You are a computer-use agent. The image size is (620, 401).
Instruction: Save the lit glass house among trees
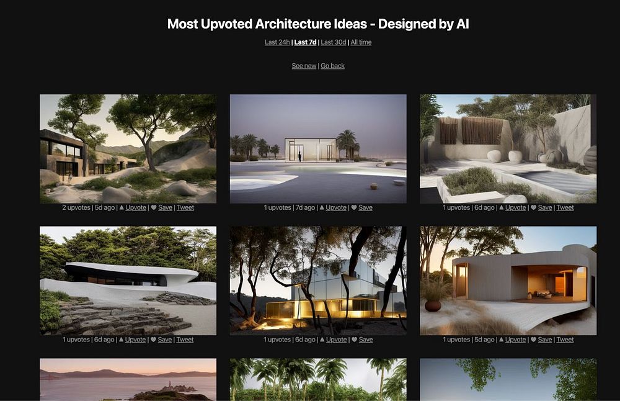pos(366,340)
